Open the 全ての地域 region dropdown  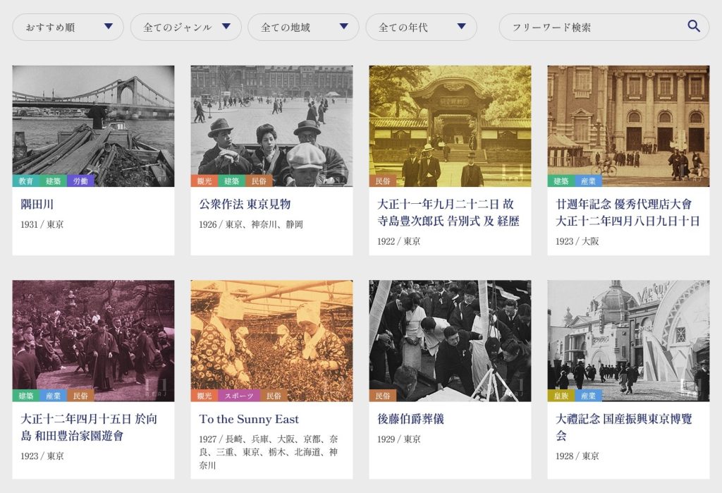tap(305, 28)
